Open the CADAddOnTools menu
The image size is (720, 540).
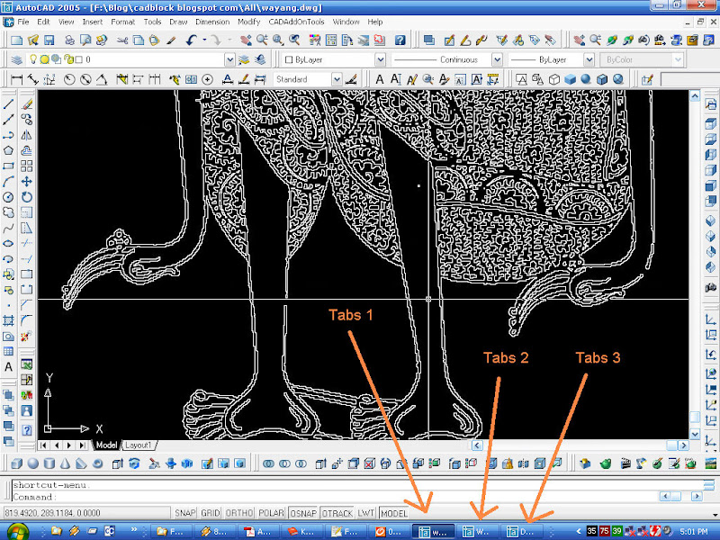(x=296, y=22)
